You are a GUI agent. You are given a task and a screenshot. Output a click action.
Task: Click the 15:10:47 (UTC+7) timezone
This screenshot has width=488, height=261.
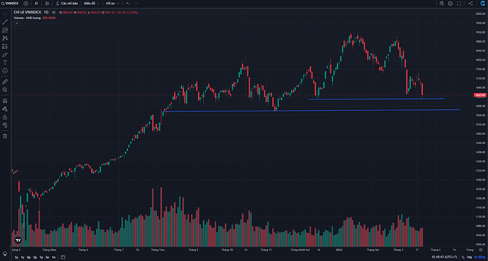pos(444,257)
